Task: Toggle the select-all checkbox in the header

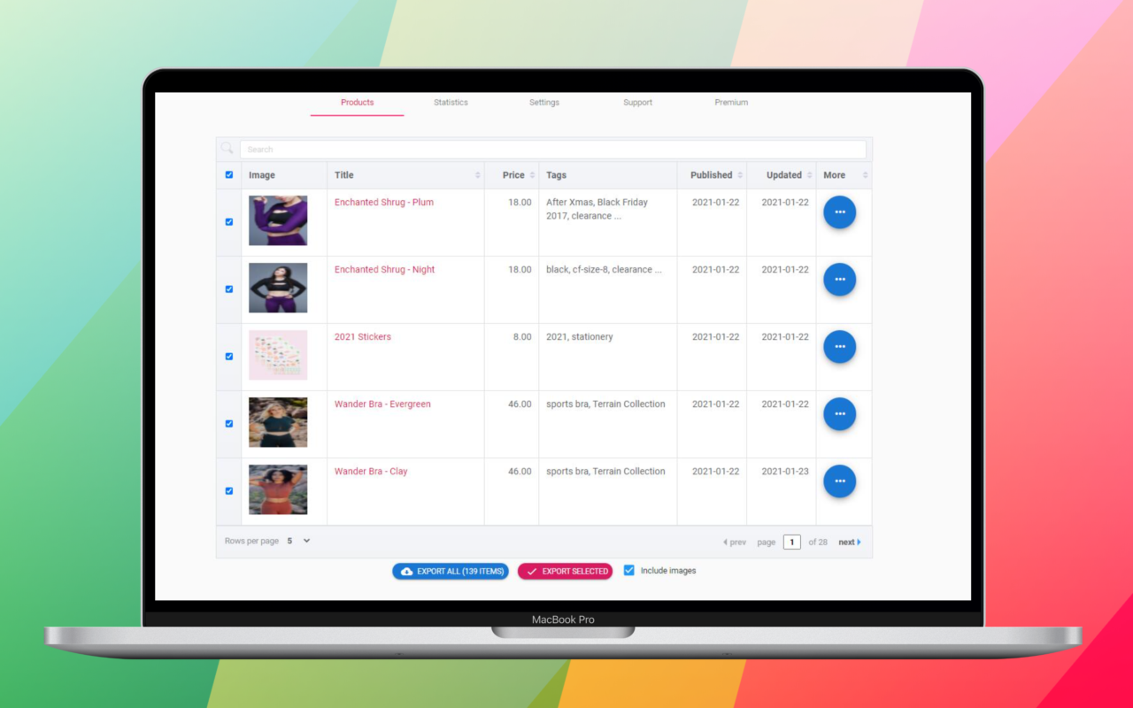Action: (x=229, y=174)
